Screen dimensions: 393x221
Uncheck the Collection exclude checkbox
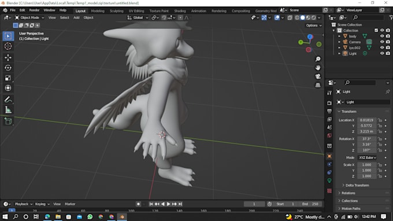[x=376, y=30]
